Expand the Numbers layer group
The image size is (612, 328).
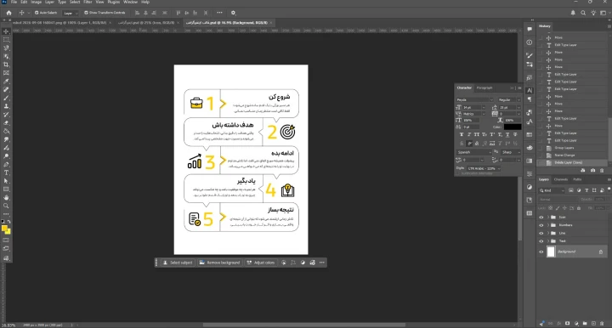[548, 225]
